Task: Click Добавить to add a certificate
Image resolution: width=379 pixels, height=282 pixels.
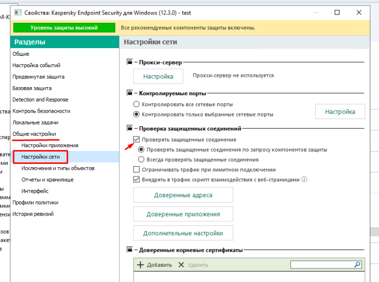Action: coord(154,265)
